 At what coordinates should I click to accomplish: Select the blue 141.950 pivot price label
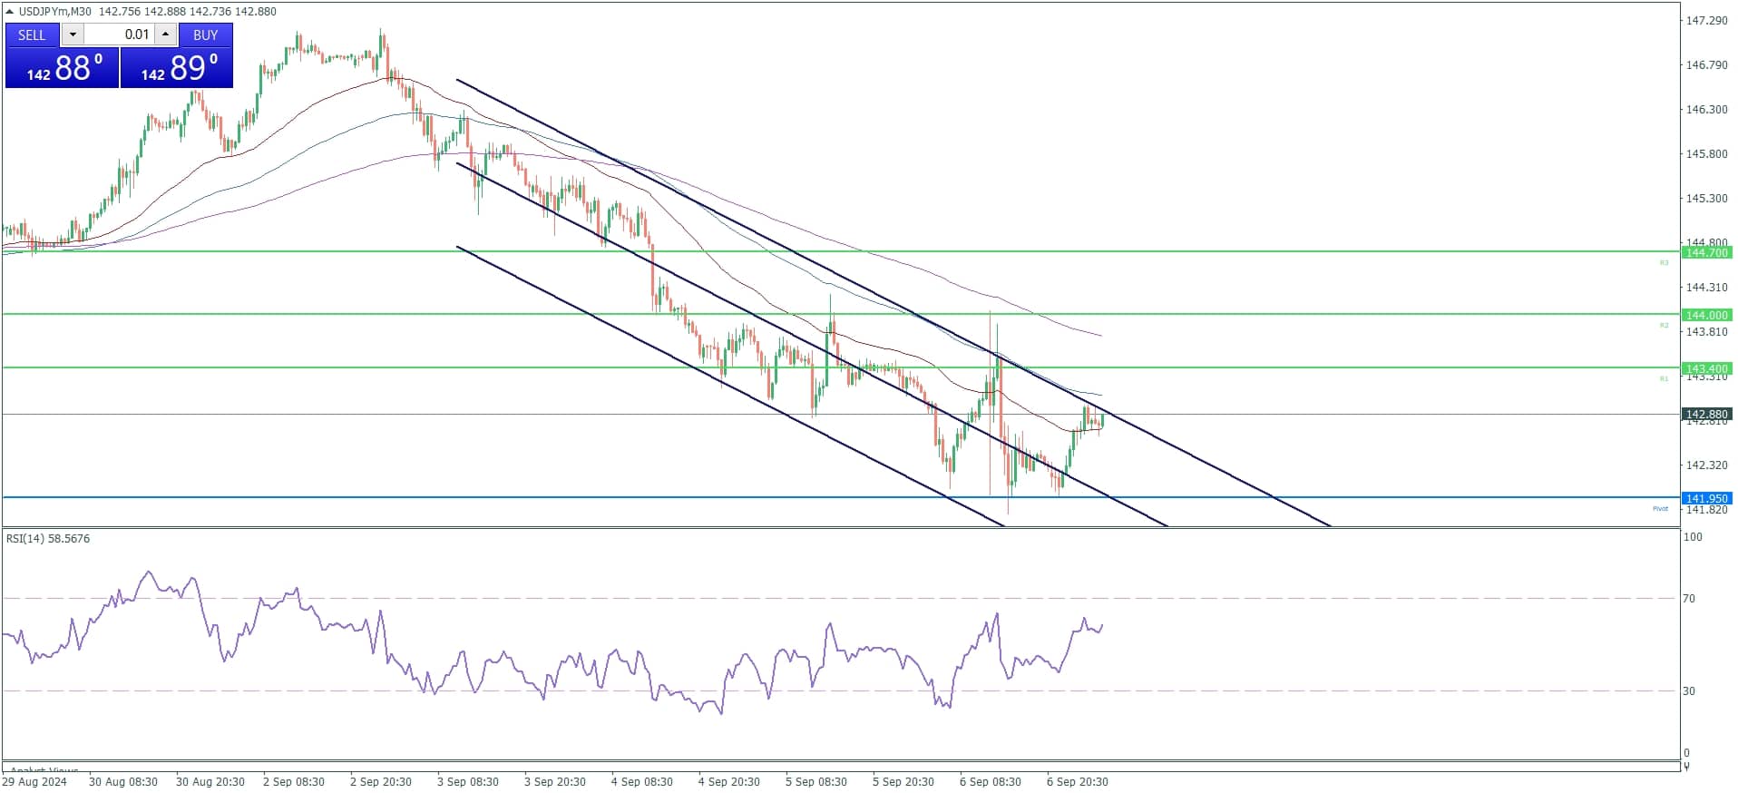coord(1706,498)
